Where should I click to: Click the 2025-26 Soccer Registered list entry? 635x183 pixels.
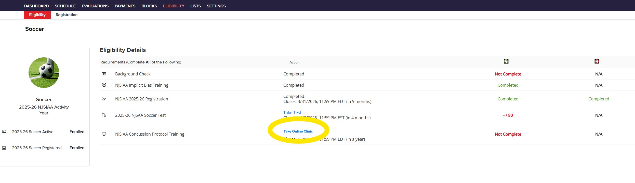(x=37, y=148)
